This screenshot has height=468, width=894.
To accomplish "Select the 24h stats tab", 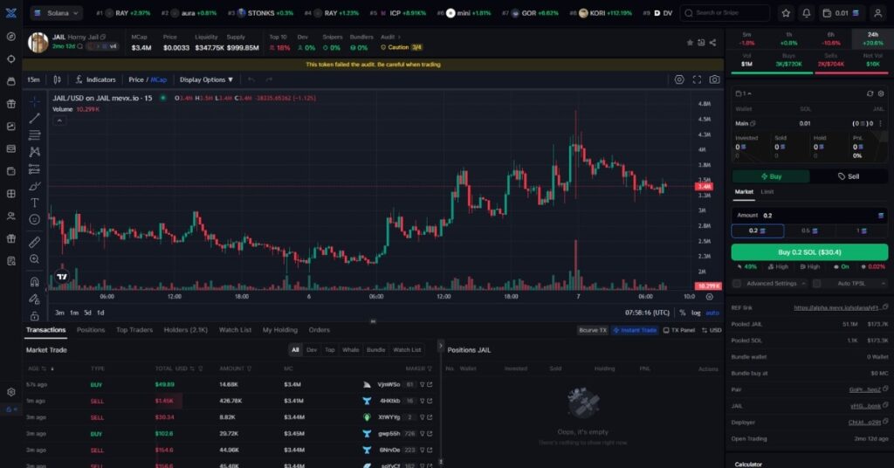I will pyautogui.click(x=872, y=38).
